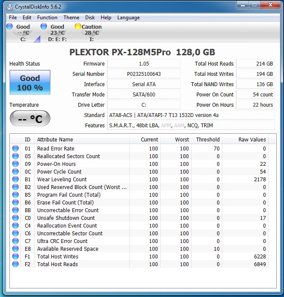Click the Serial Number field value
Image resolution: width=284 pixels, height=297 pixels.
(x=144, y=74)
